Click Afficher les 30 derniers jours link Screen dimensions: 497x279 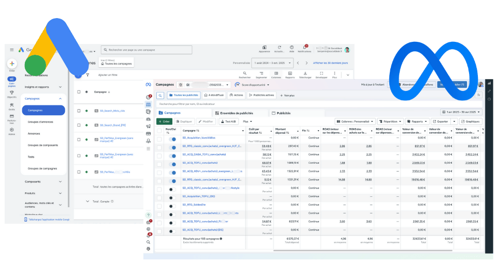(330, 63)
